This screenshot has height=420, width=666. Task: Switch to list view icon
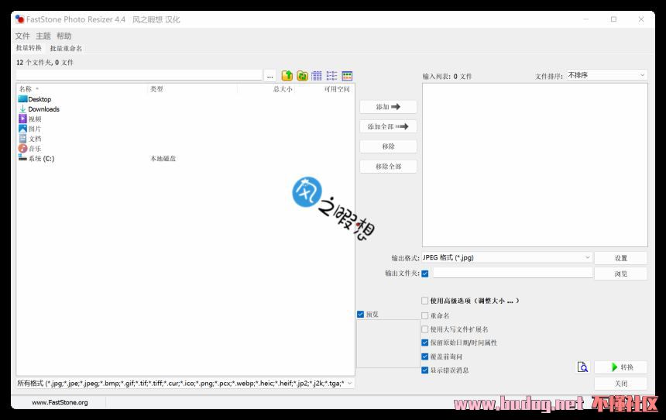(x=331, y=76)
